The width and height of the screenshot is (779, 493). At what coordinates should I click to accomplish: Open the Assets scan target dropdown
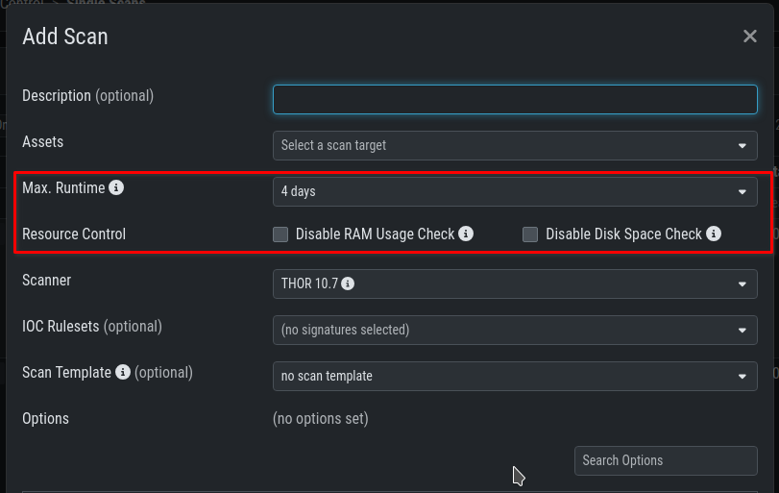(x=515, y=145)
